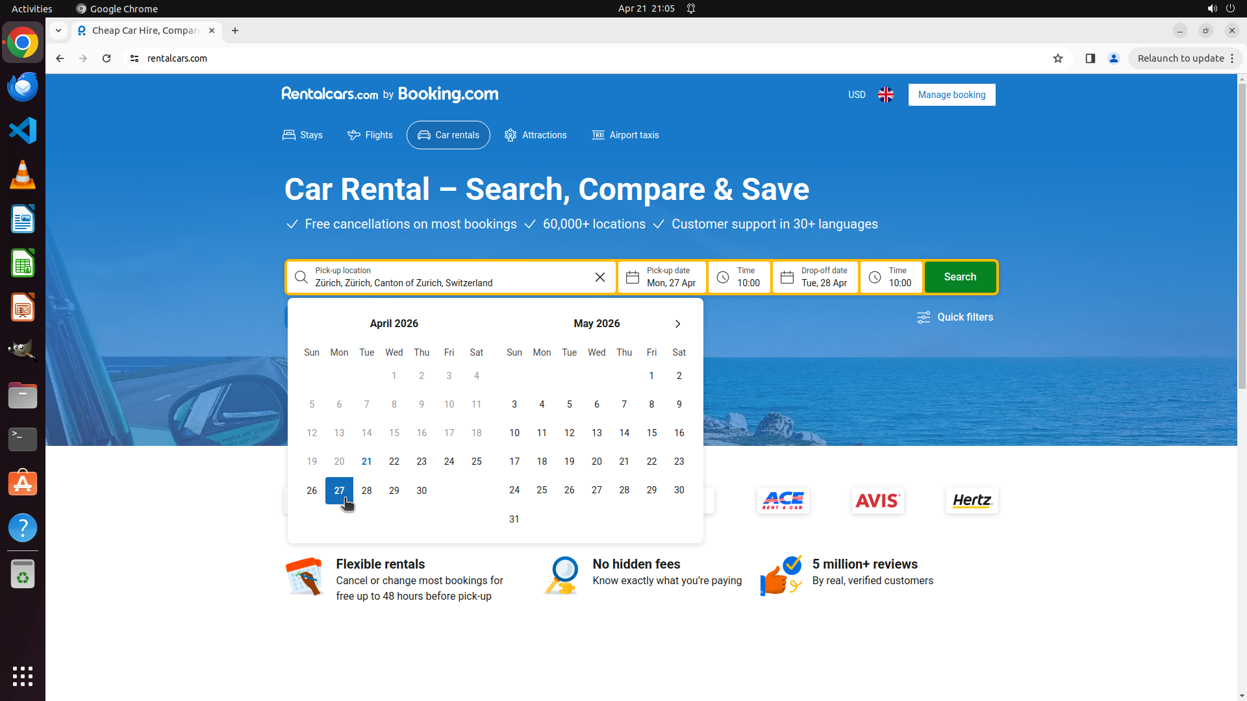Reload the rentalcars.com page
Screen dimensions: 1247x701
click(x=107, y=58)
